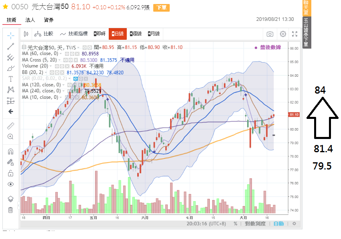
Task: Click the 20:03:16 (UTC+8) timezone clock
Action: pyautogui.click(x=206, y=224)
